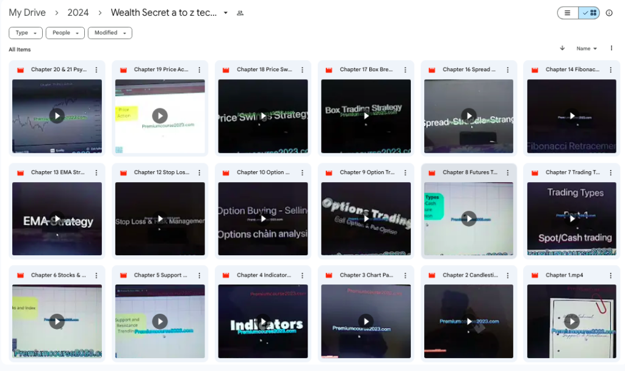Screen dimensions: 625x371
Task: Play the Chapter 4 Indicators video
Action: [262, 321]
